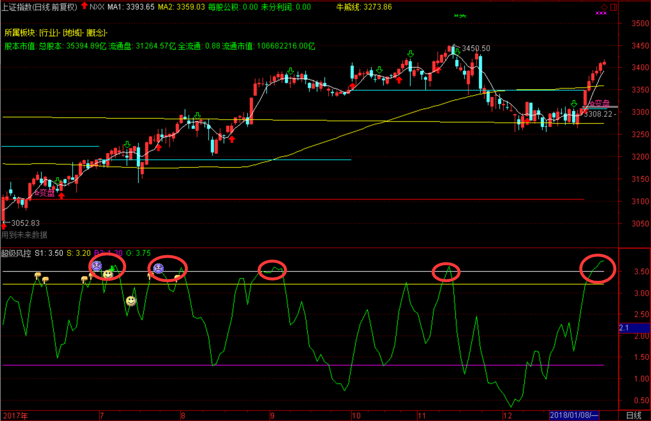Click the small green marker above the chart
Screen dimensions: 651x421
point(460,16)
